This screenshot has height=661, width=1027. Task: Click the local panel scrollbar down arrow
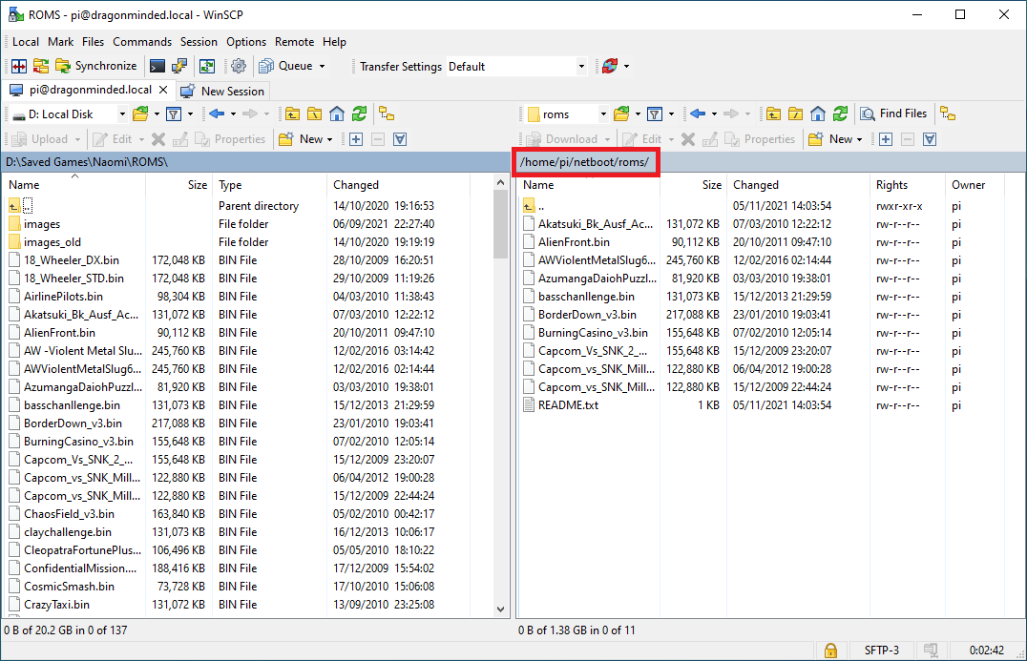(501, 609)
